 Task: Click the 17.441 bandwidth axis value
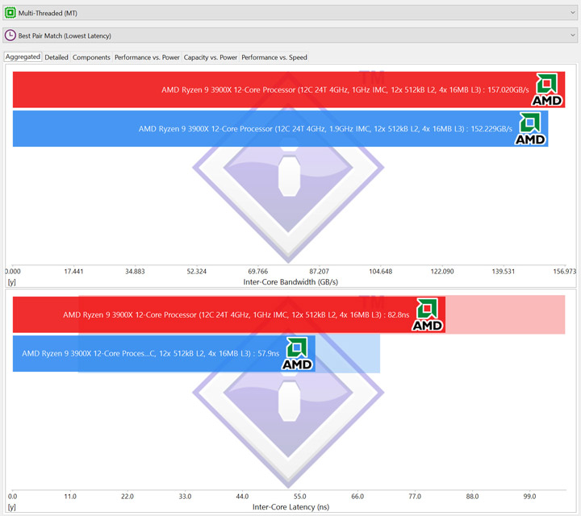click(x=73, y=272)
